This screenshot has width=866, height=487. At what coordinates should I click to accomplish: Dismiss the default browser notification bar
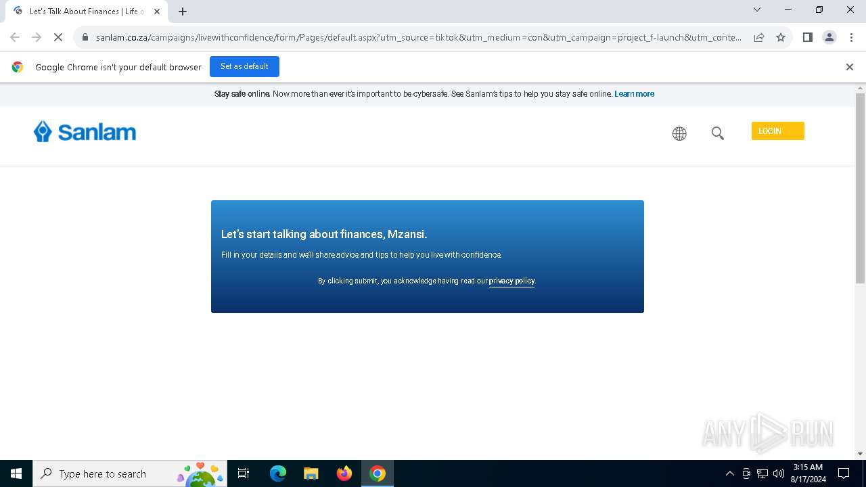pyautogui.click(x=850, y=67)
